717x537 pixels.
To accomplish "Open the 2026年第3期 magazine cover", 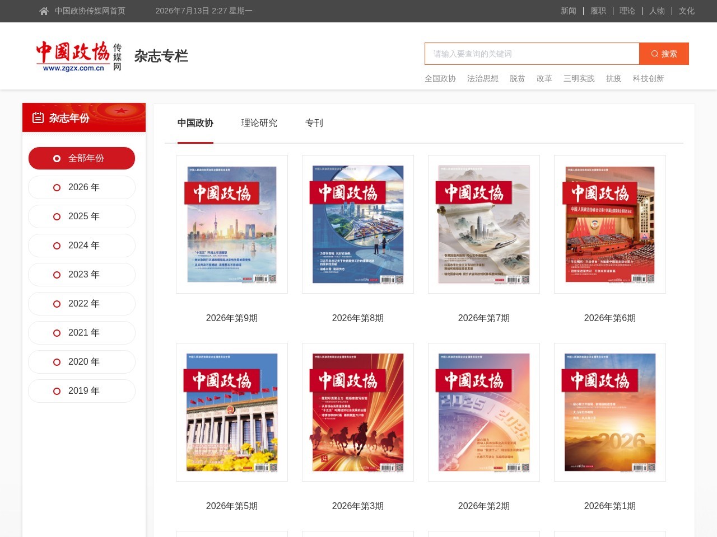I will click(358, 412).
